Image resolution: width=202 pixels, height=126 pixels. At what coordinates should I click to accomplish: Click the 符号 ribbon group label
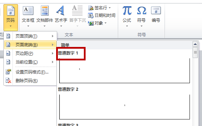[141, 35]
